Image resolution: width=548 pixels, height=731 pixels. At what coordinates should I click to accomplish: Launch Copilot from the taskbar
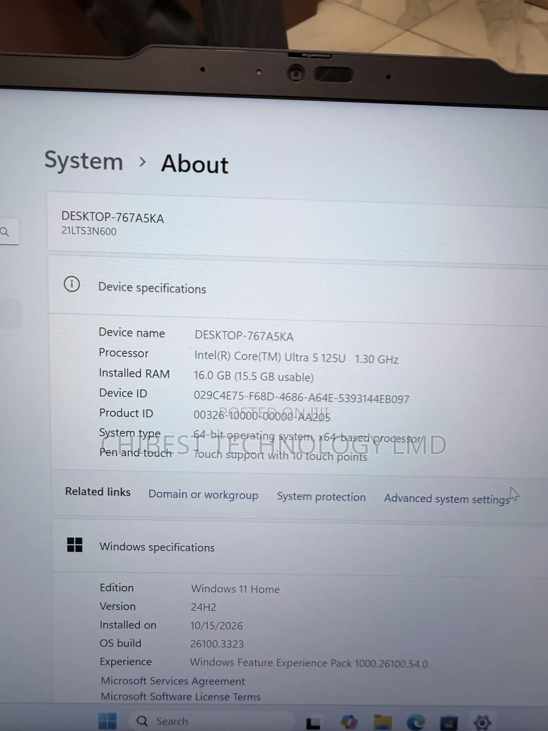349,722
